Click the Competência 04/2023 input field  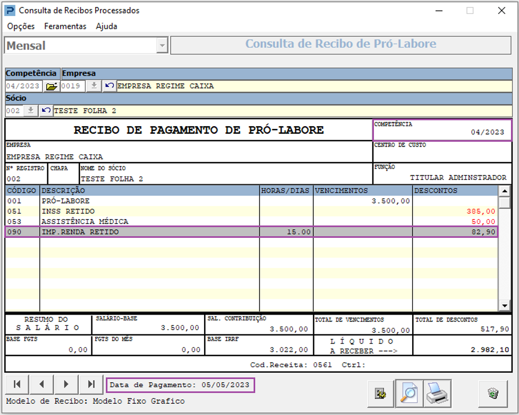[25, 86]
